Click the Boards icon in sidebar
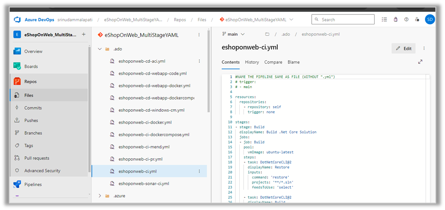The height and width of the screenshot is (210, 445). tap(17, 67)
